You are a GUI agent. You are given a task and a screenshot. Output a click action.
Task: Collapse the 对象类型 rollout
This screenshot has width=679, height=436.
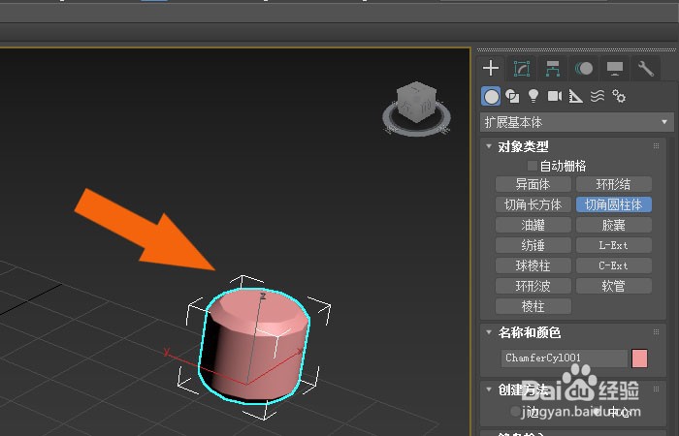click(x=489, y=146)
